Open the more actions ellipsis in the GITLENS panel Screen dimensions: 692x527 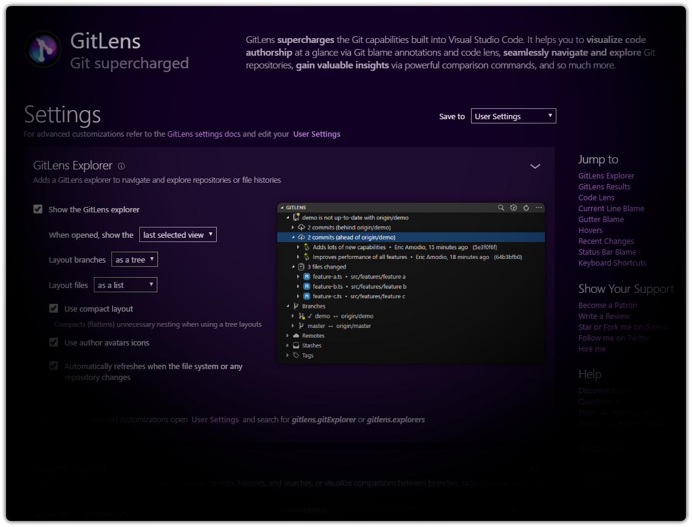[538, 208]
